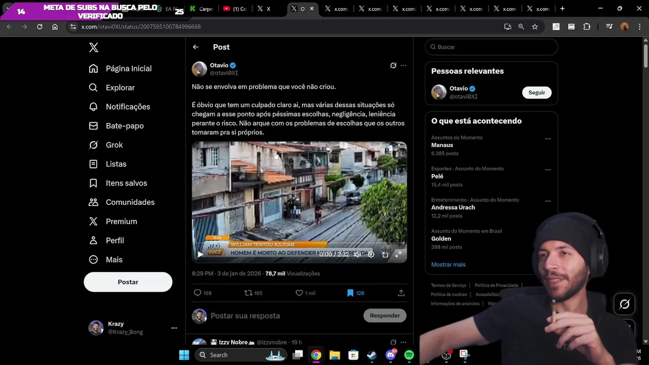Play the video

[x=200, y=254]
